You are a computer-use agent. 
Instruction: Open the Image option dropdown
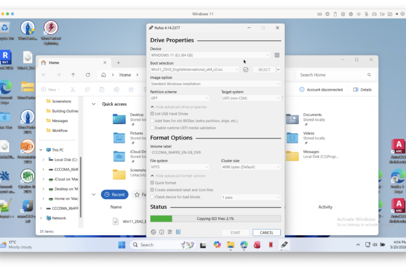click(x=215, y=84)
